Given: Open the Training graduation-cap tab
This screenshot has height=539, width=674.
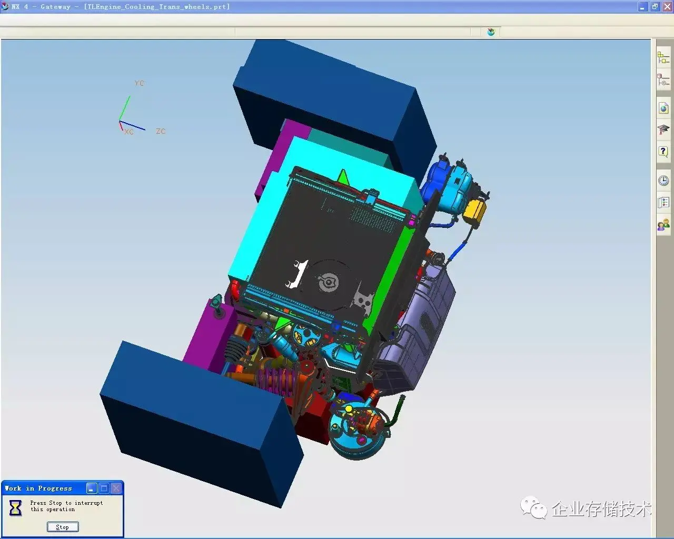Looking at the screenshot, I should tap(663, 129).
